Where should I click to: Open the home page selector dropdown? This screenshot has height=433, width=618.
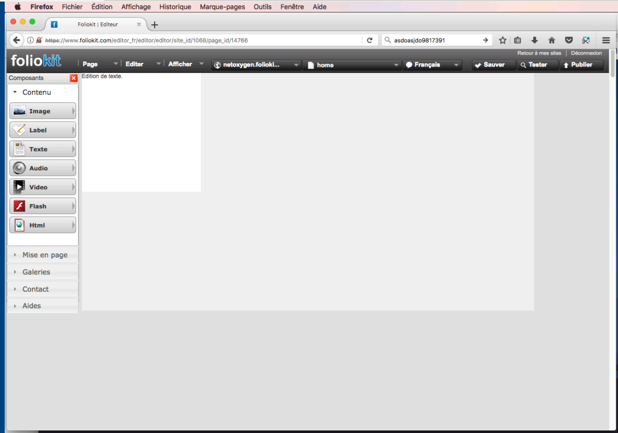pos(354,65)
